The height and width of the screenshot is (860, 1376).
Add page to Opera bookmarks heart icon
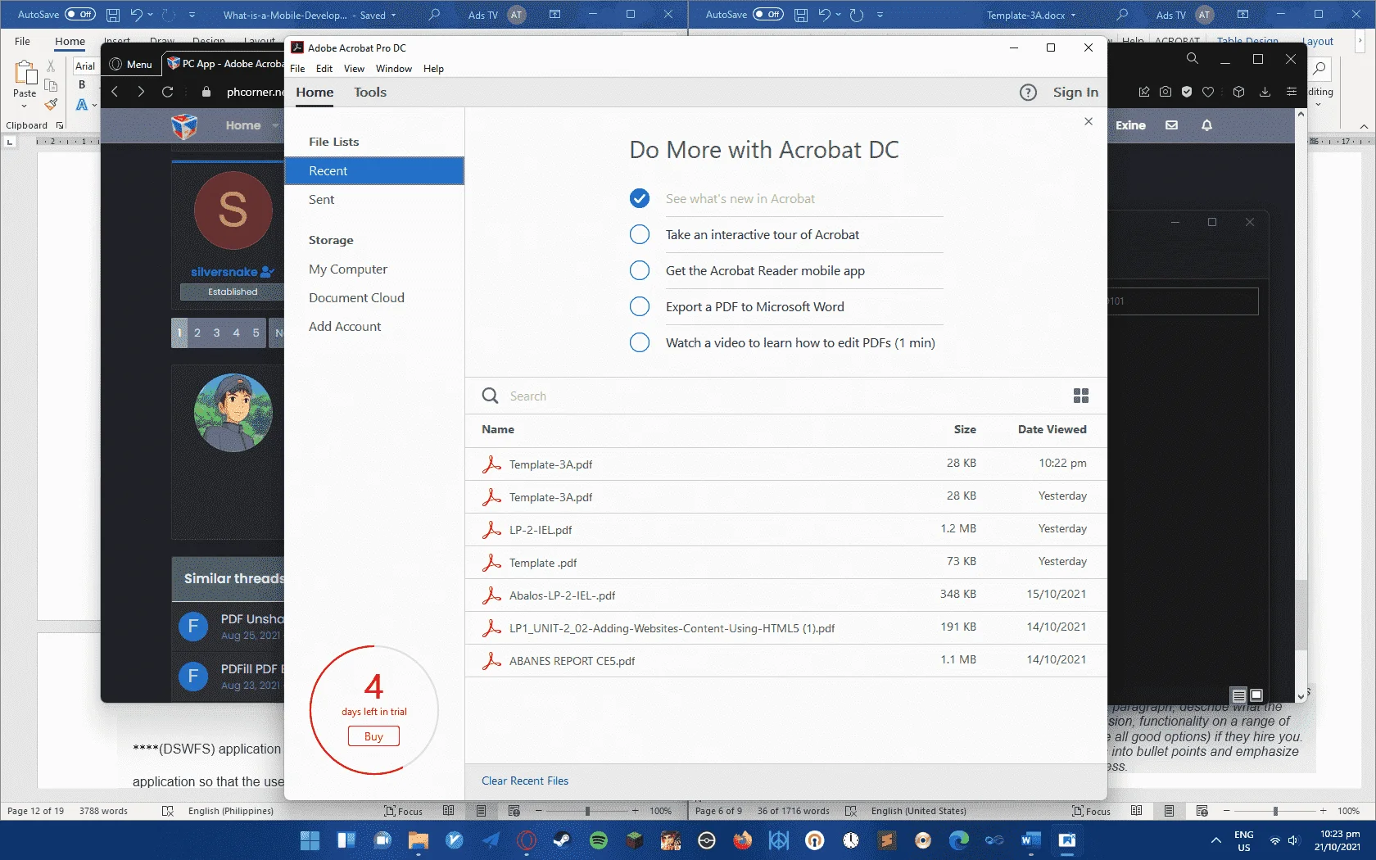pos(1208,92)
